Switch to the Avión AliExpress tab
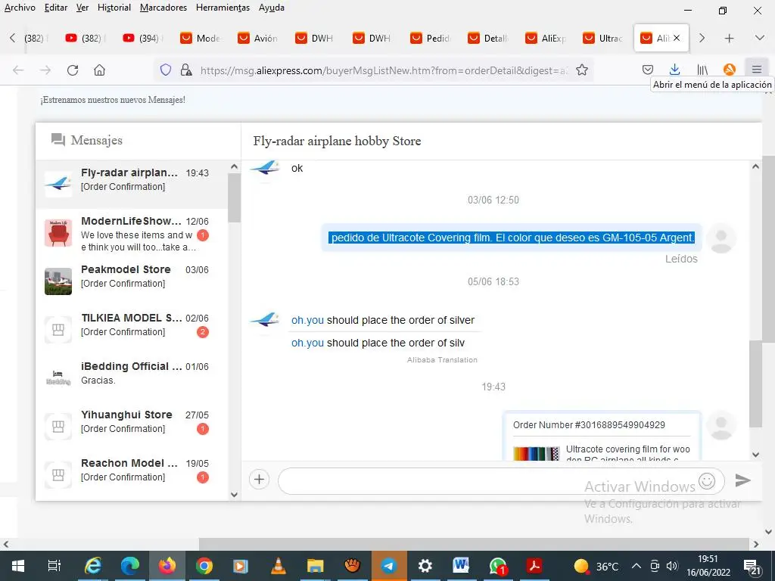Screen dimensions: 775x581 click(x=259, y=38)
